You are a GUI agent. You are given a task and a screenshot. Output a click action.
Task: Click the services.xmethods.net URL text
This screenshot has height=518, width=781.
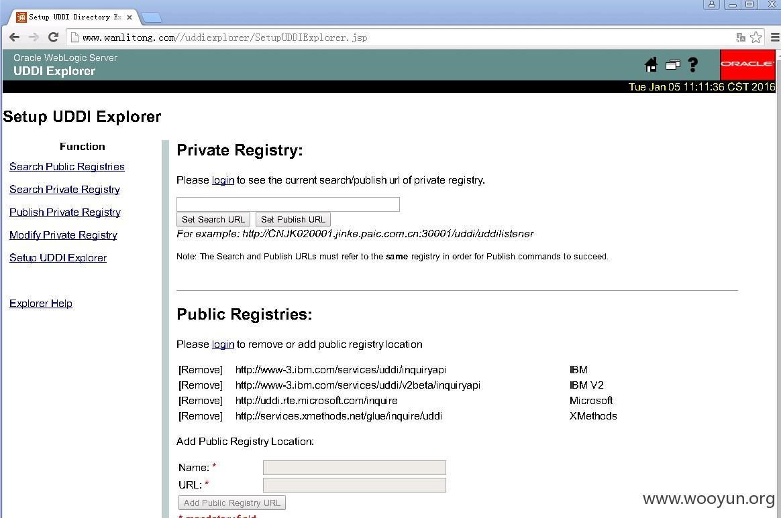[x=339, y=416]
